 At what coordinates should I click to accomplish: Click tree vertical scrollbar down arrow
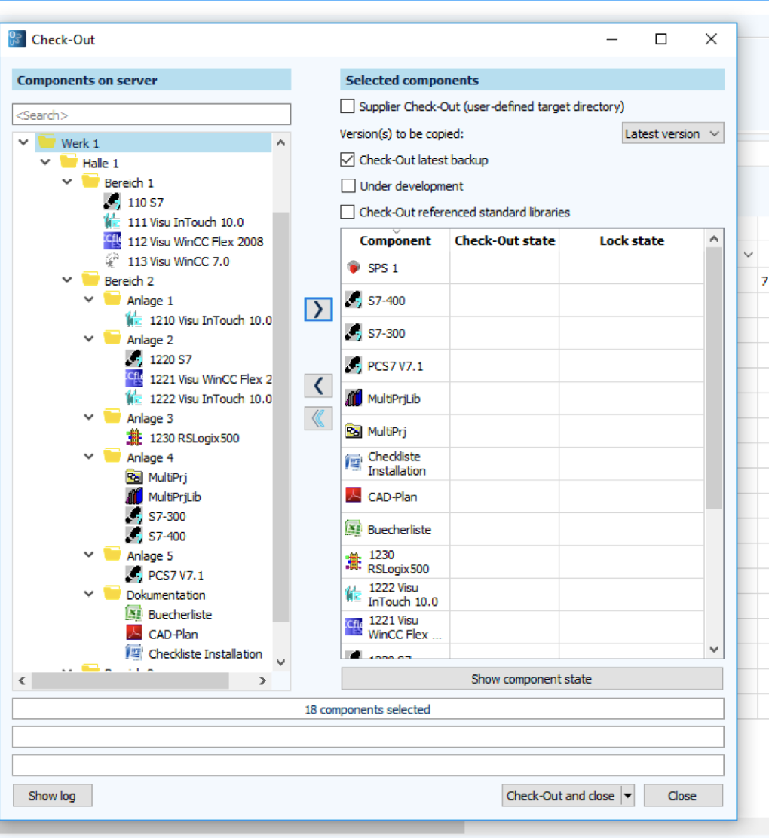click(280, 662)
